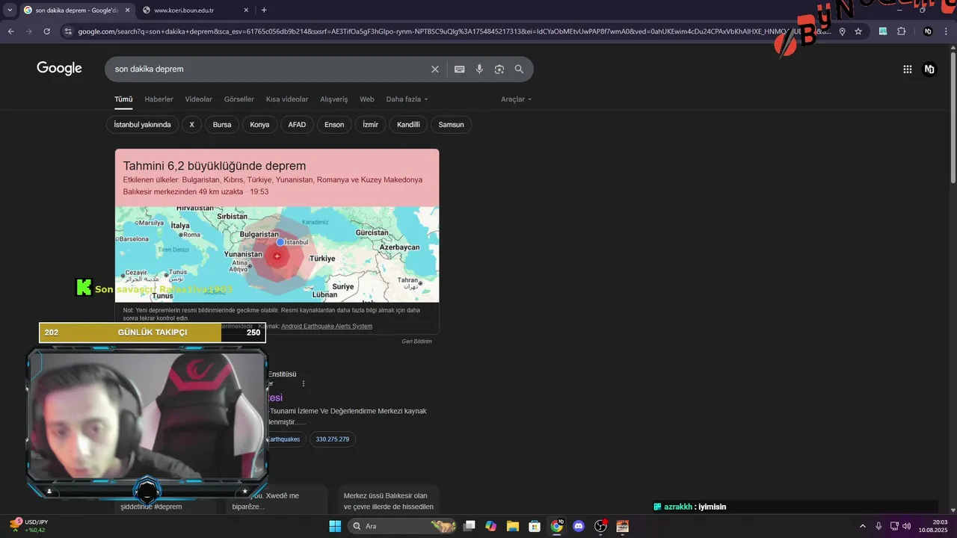Open the Google account avatar menu
This screenshot has height=538, width=957.
(x=929, y=69)
